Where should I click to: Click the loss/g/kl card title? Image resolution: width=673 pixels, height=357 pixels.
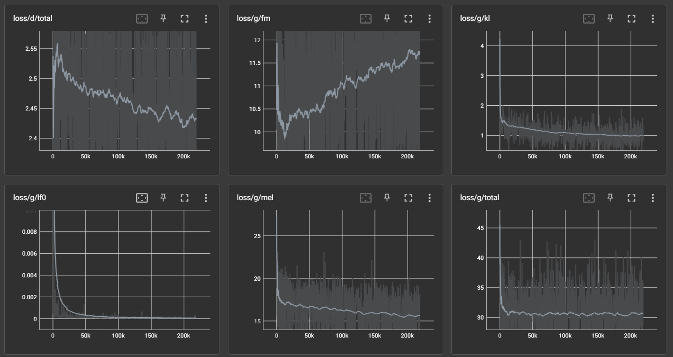[x=475, y=18]
